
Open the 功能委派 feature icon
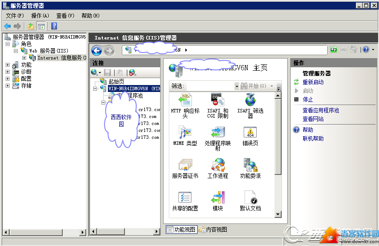[250, 165]
